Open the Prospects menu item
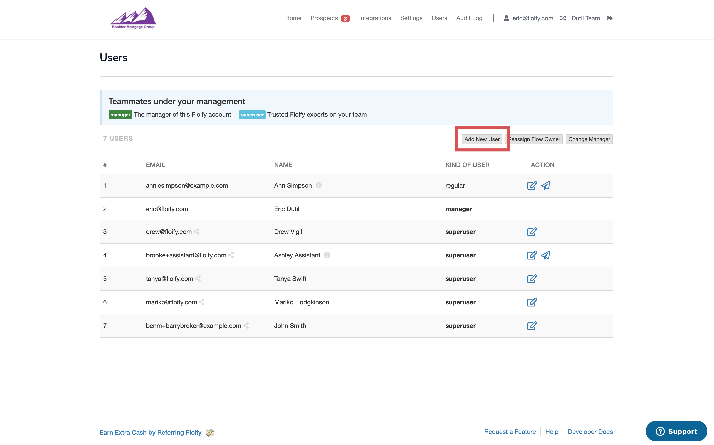Screen dimensions: 714x445 coord(324,18)
